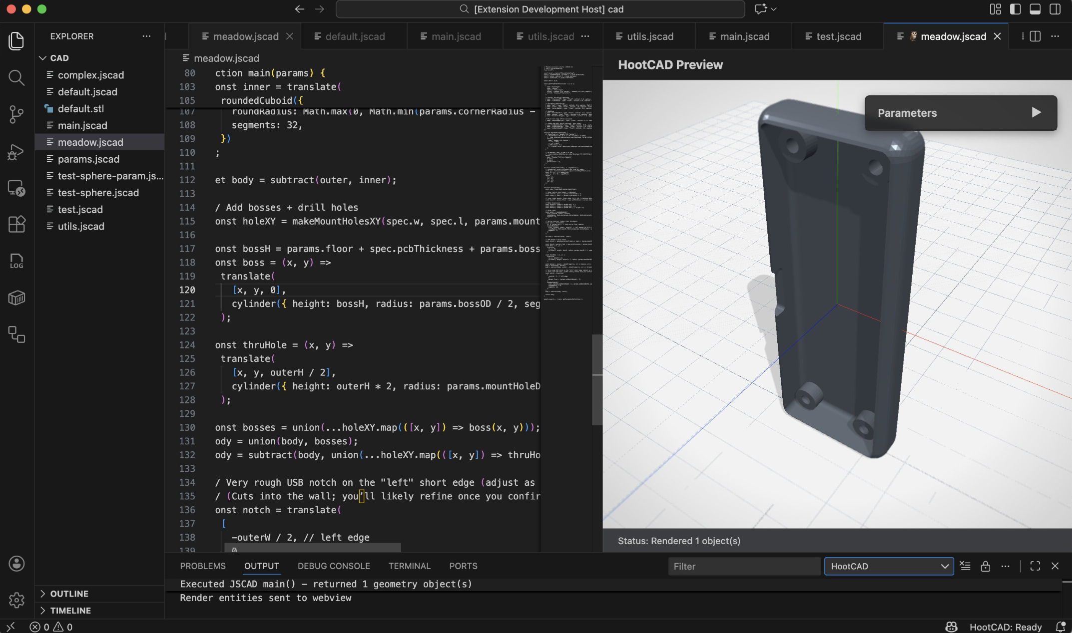Toggle auto-scroll lock in the Output panel
The width and height of the screenshot is (1072, 633).
pyautogui.click(x=986, y=566)
